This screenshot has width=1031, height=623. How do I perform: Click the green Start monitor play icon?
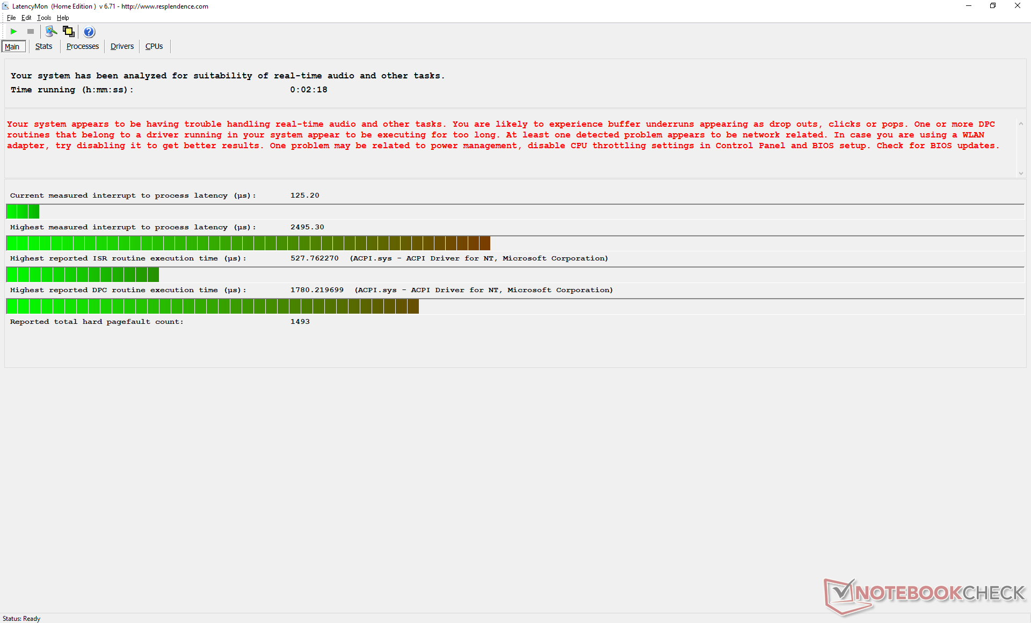click(x=14, y=32)
